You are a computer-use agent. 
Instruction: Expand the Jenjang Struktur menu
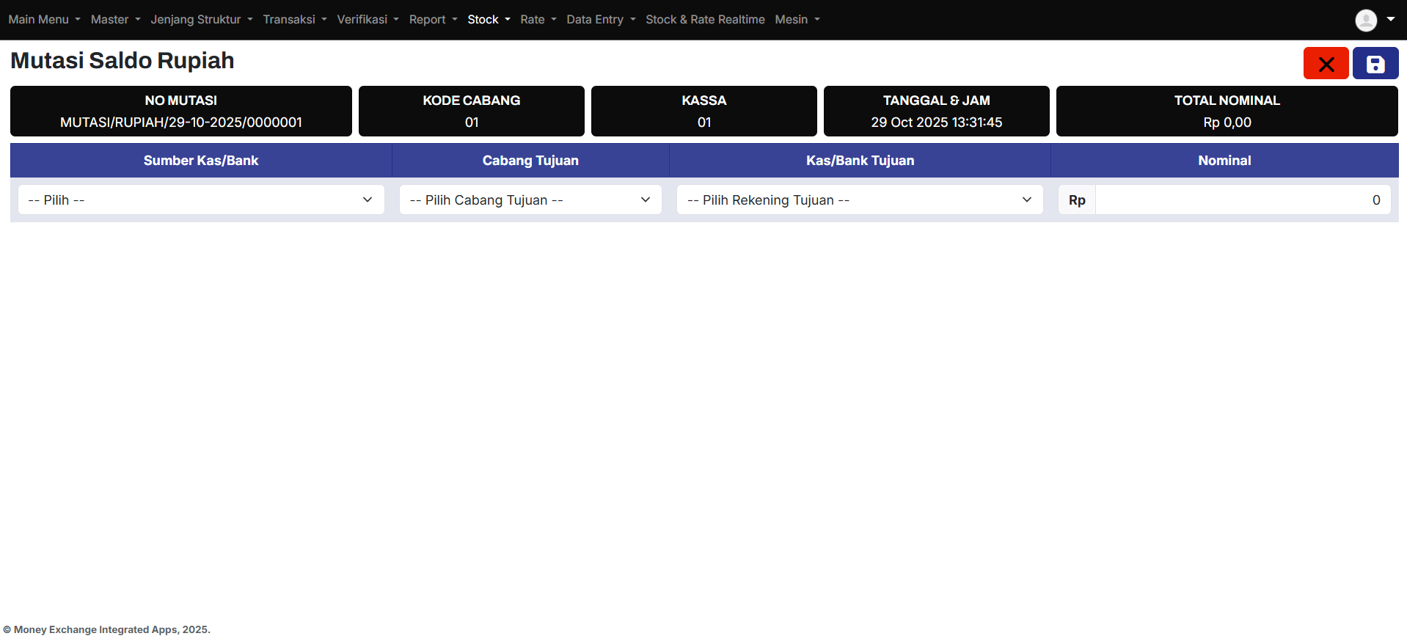coord(201,20)
